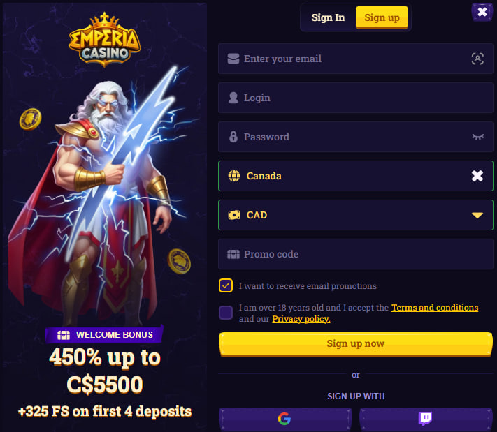Viewport: 497px width, 432px height.
Task: Click the Emperia Casino logo
Action: pyautogui.click(x=105, y=40)
